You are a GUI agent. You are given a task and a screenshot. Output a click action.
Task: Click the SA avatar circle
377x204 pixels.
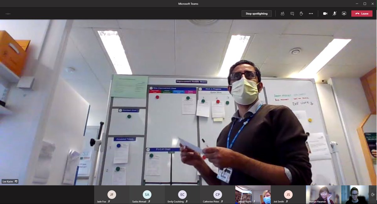147,194
